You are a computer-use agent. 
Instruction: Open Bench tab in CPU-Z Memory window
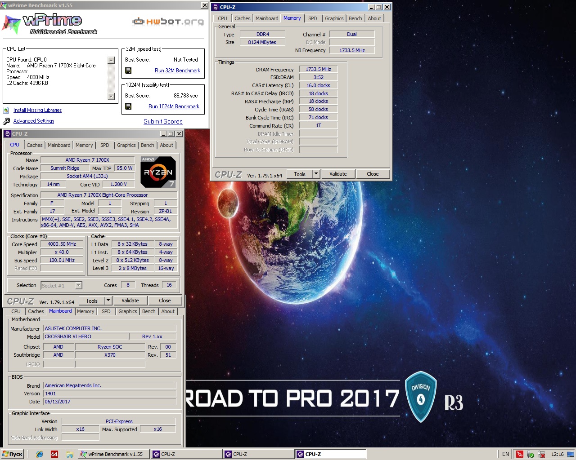click(355, 18)
